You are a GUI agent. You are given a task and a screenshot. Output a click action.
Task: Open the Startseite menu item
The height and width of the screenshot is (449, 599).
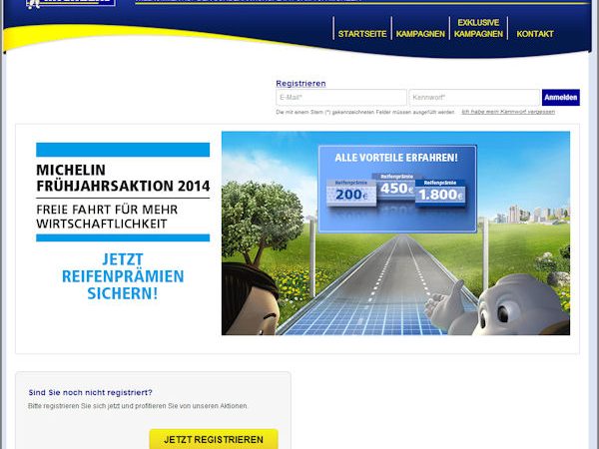[x=362, y=34]
